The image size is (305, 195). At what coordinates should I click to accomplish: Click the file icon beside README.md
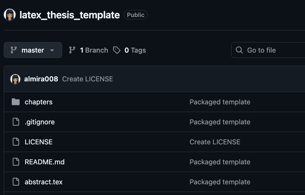click(x=16, y=162)
